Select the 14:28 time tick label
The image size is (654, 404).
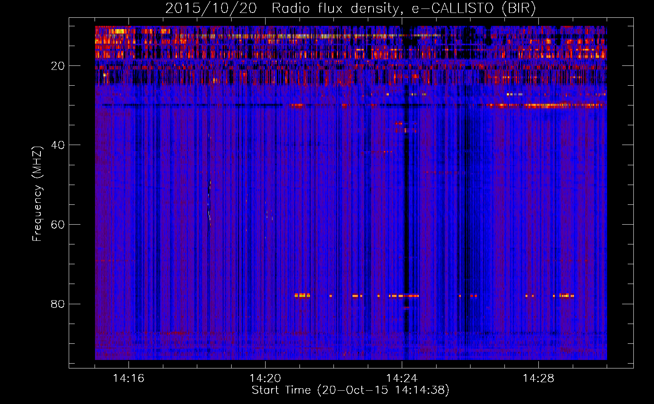pyautogui.click(x=538, y=379)
